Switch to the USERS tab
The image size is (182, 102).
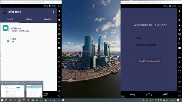(x=29, y=19)
